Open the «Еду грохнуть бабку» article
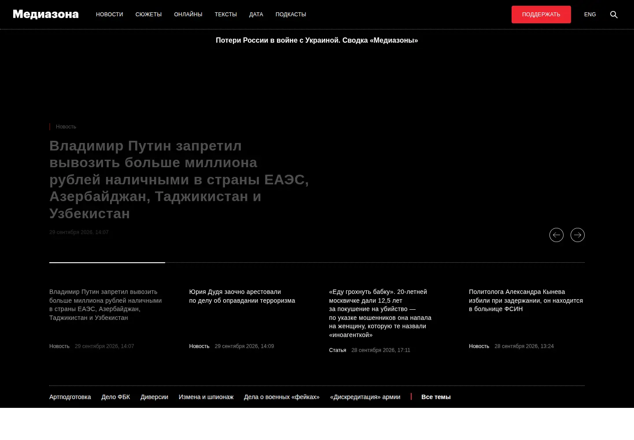The height and width of the screenshot is (440, 634). point(380,313)
